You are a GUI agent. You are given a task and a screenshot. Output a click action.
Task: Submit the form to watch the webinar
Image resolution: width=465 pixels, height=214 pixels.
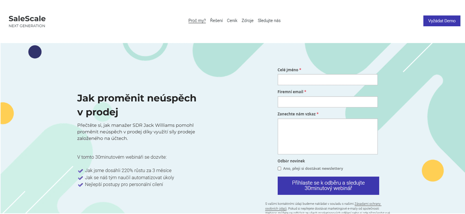[328, 186]
